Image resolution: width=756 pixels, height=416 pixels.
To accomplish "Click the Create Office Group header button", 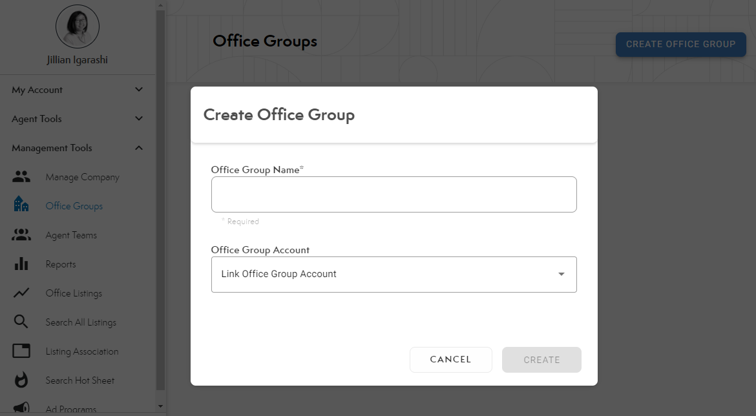I will pos(680,45).
